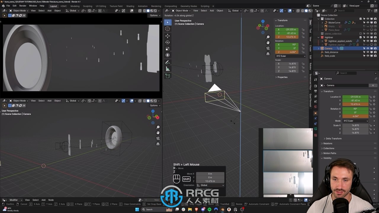
Task: Toggle camera view icon in right viewport
Action: click(x=268, y=48)
